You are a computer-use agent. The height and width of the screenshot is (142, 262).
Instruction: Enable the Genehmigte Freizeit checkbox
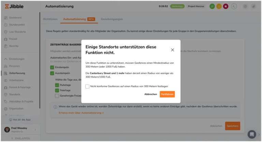(x=57, y=96)
